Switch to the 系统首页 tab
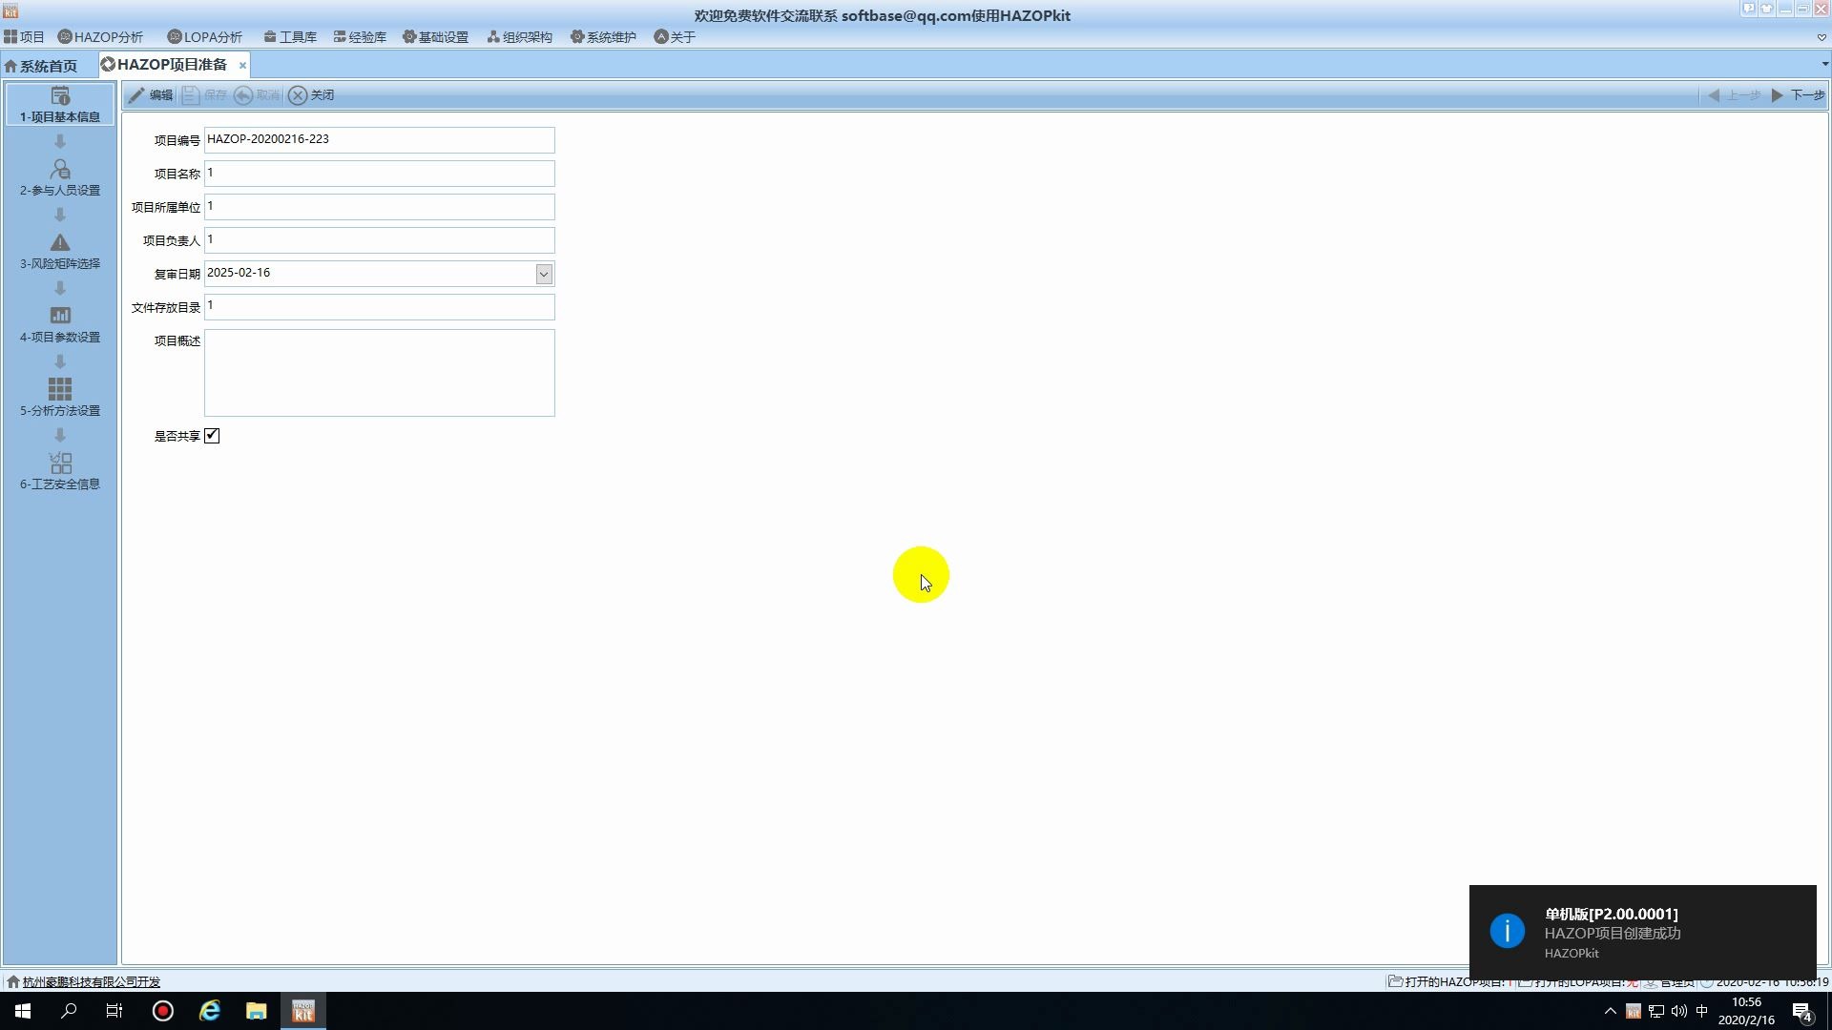This screenshot has height=1030, width=1832. coord(41,66)
